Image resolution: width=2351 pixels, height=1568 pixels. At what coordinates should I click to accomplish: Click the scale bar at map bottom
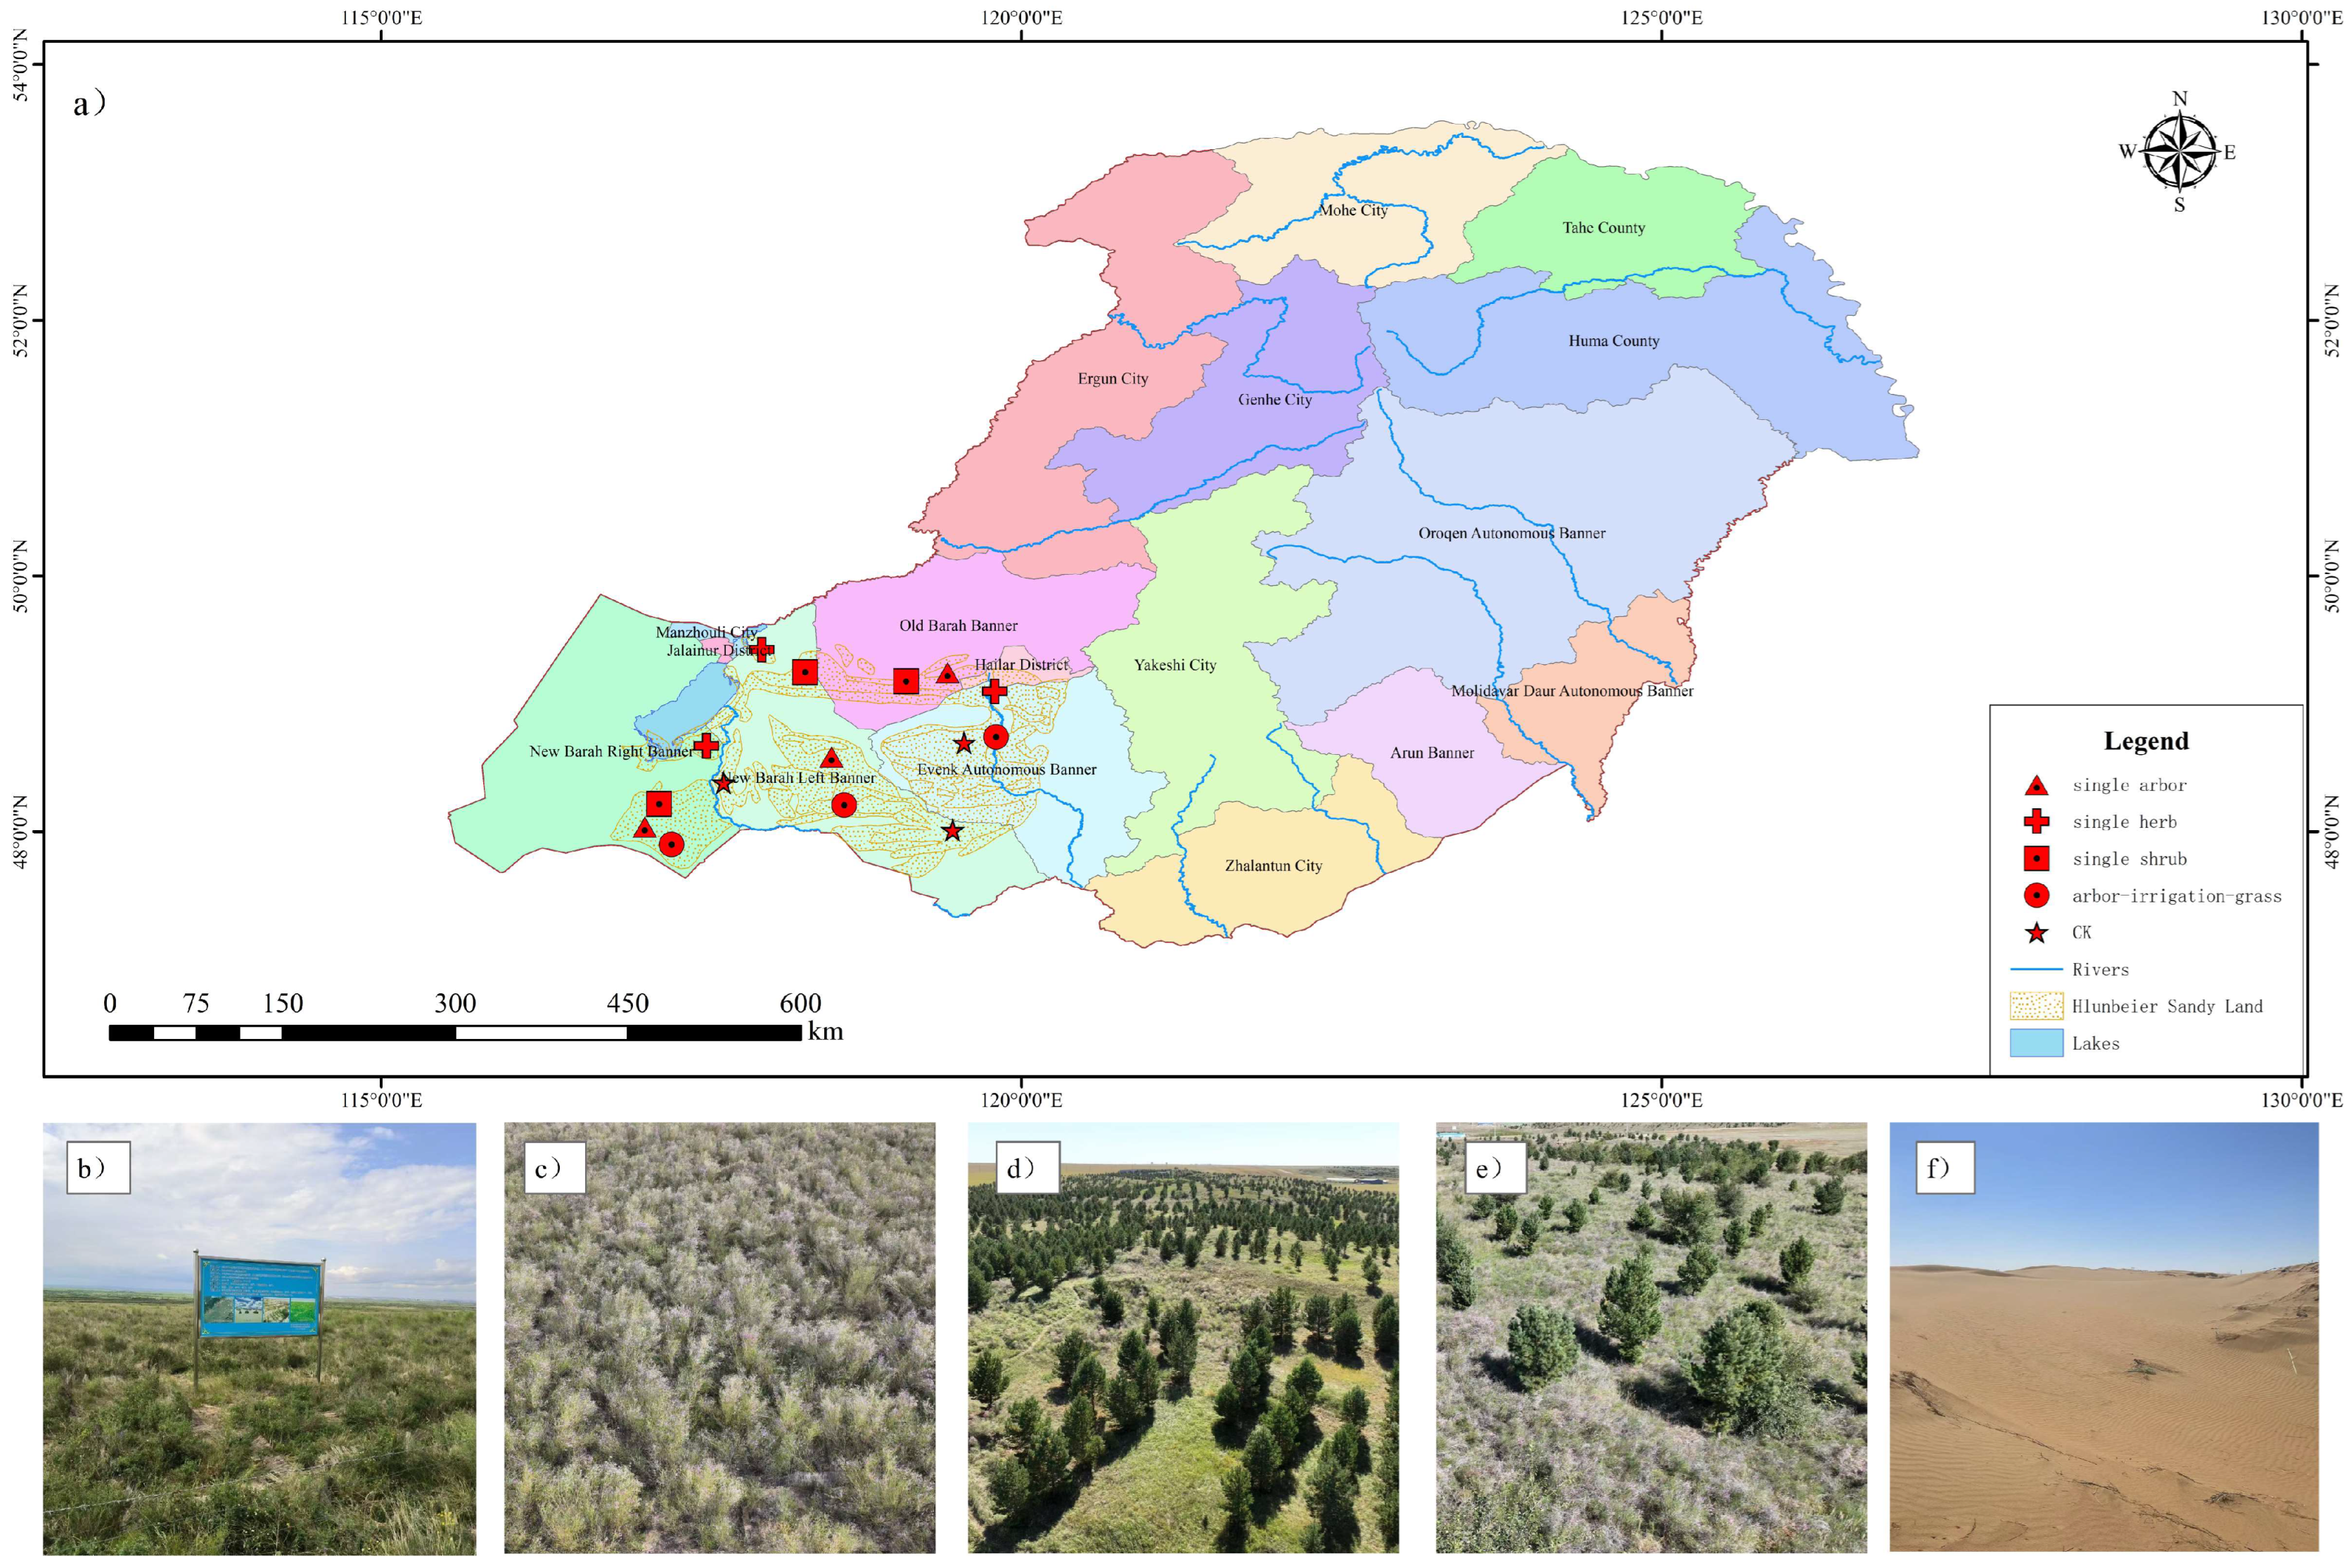coord(455,1032)
